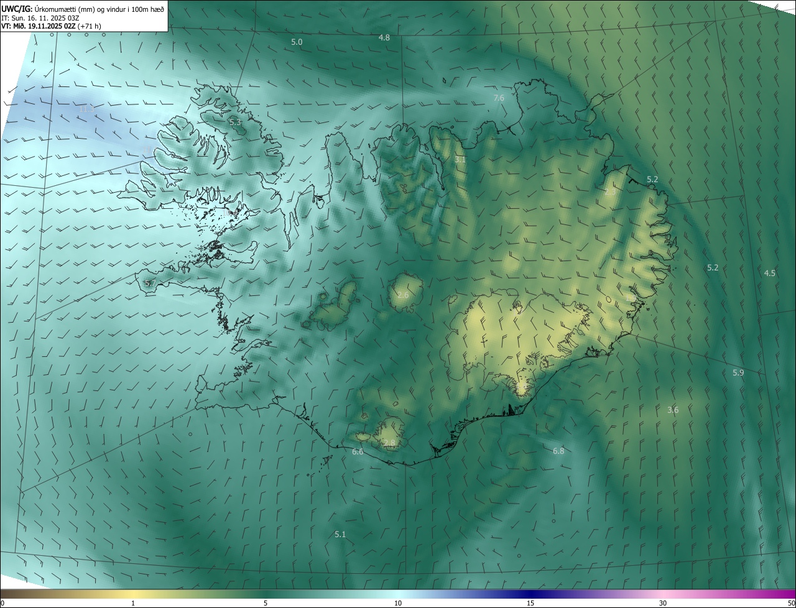Click the 5.7 value on Snæfellsnes peninsula

pos(149,283)
